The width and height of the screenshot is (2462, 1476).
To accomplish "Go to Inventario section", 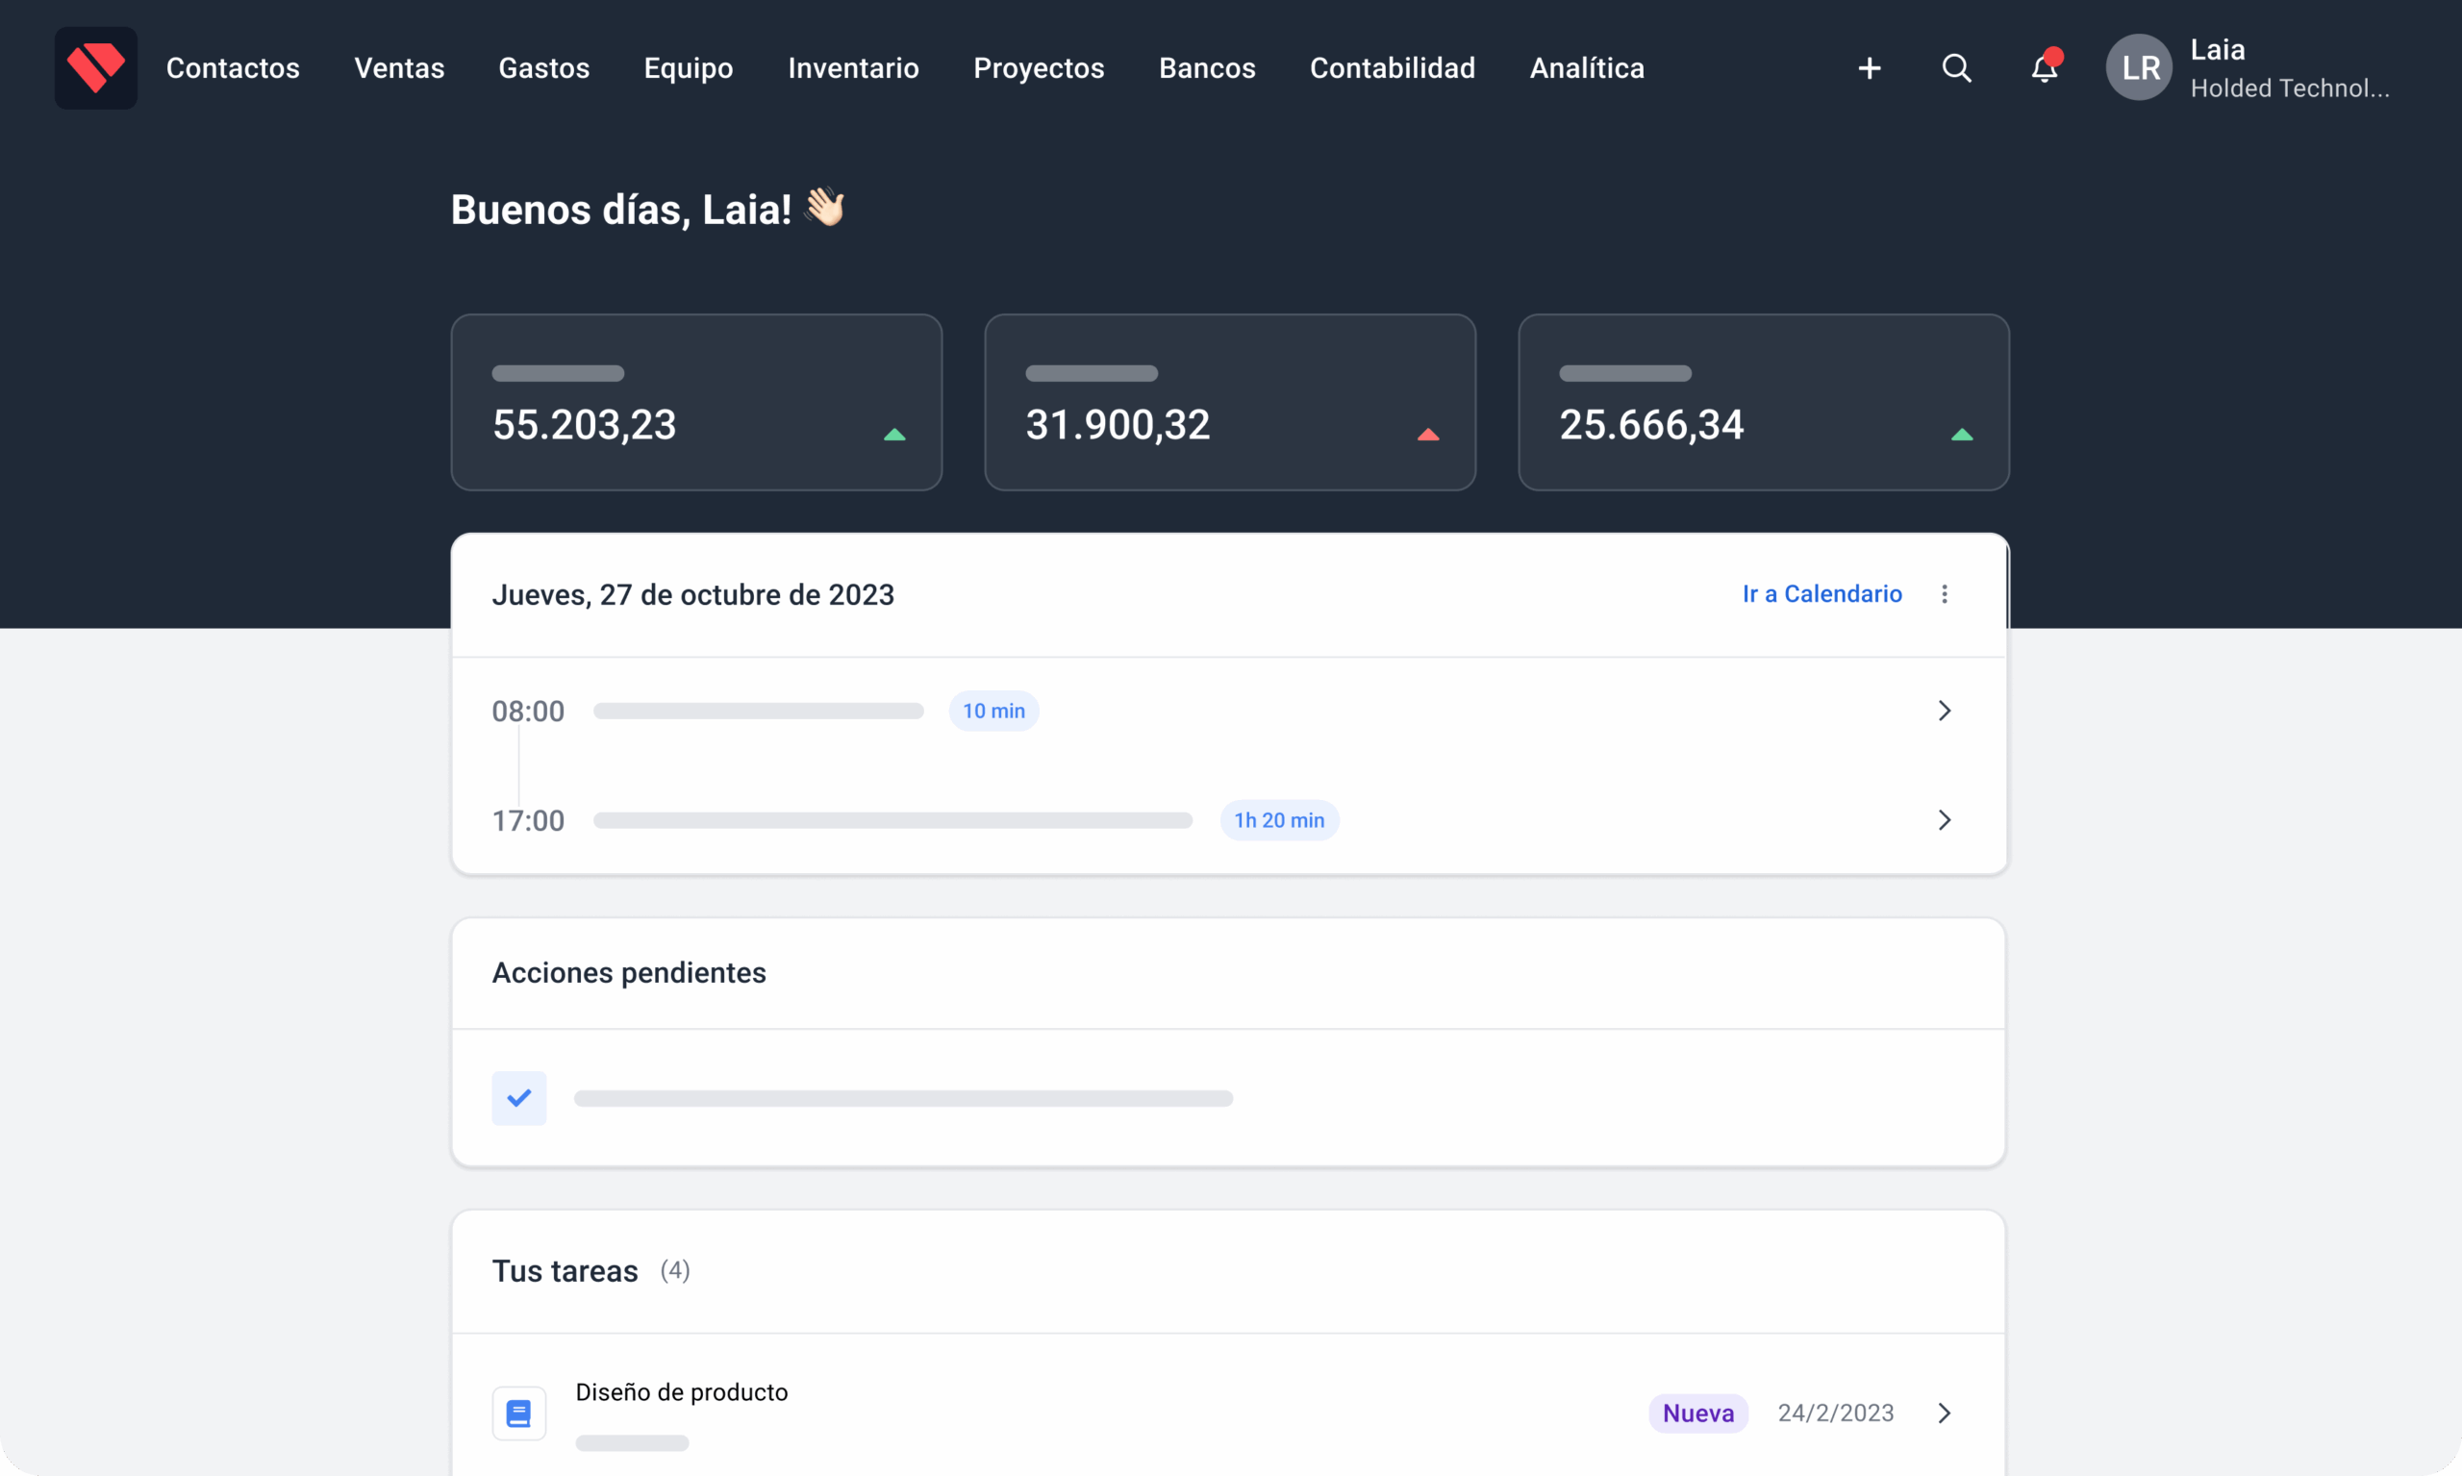I will coord(852,67).
